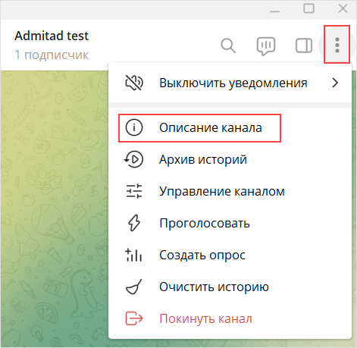The height and width of the screenshot is (348, 357).
Task: Click the lightning bolt boost icon
Action: tap(134, 223)
